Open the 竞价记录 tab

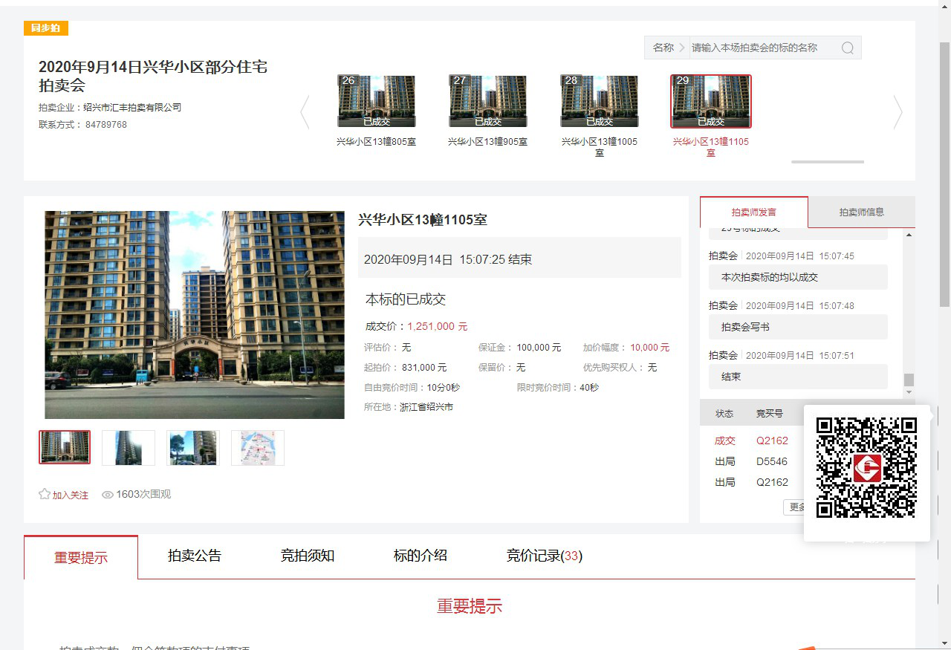(544, 556)
